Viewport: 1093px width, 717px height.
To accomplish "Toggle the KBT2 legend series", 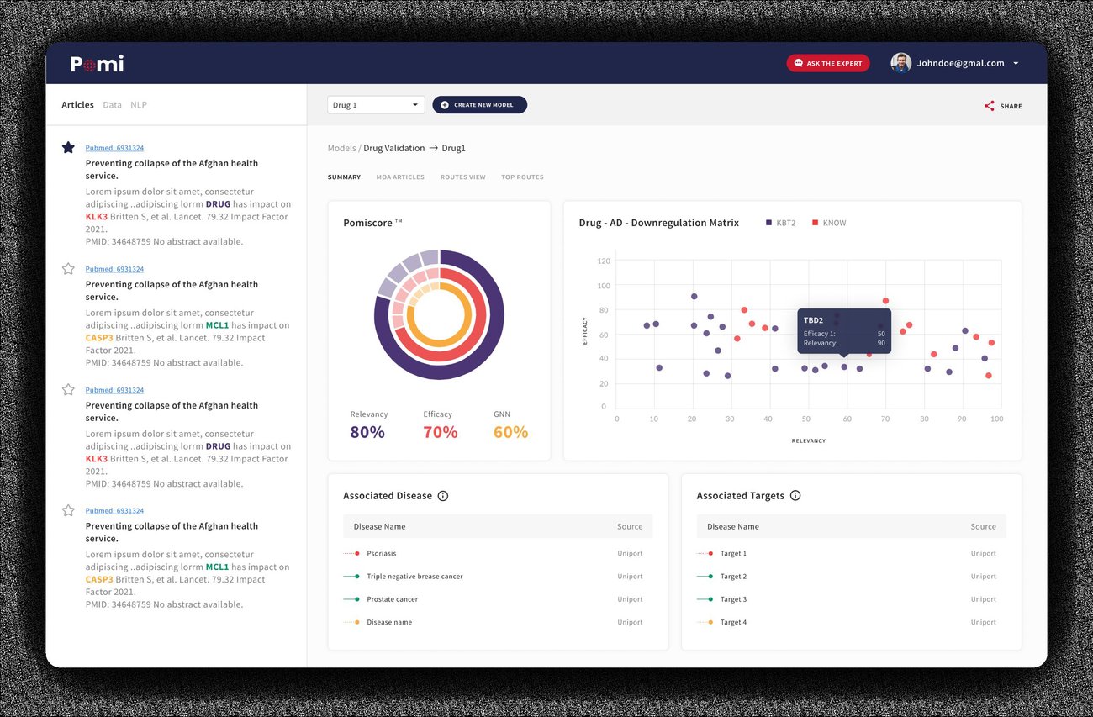I will pos(780,223).
